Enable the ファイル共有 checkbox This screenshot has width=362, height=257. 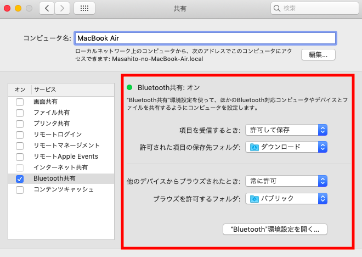[x=20, y=113]
